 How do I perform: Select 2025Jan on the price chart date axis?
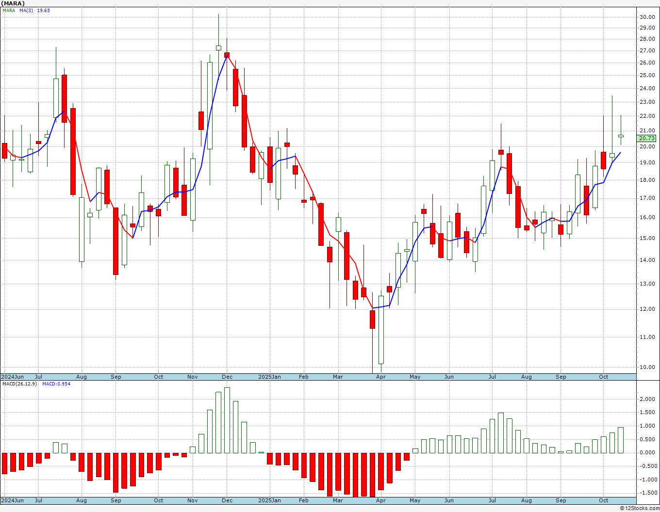coord(269,377)
